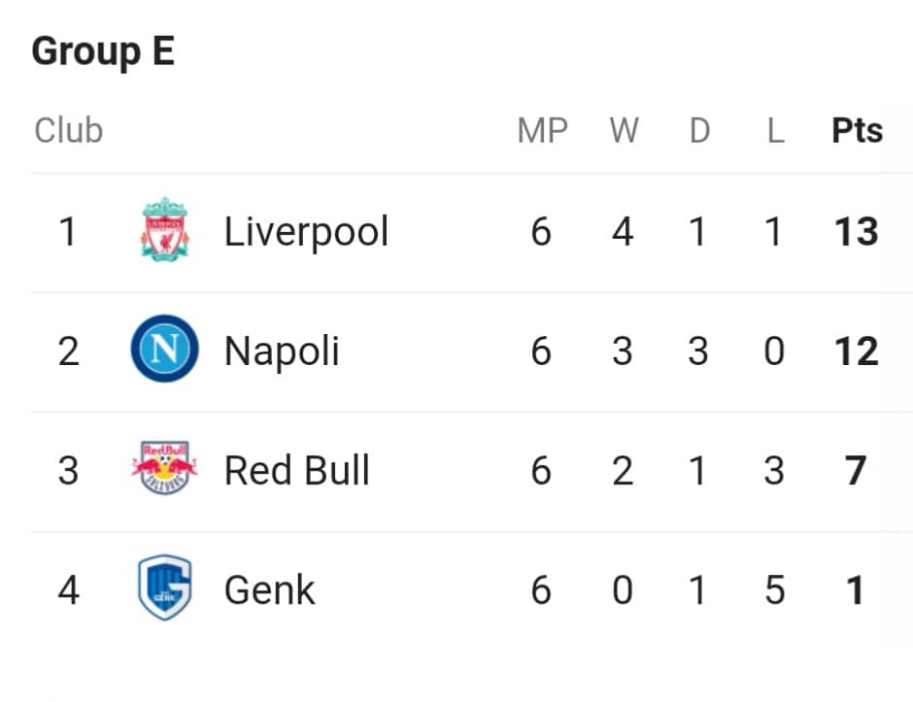Click the D column header
This screenshot has height=702, width=913.
click(699, 130)
